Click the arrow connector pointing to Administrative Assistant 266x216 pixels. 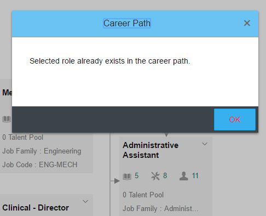tap(115, 181)
